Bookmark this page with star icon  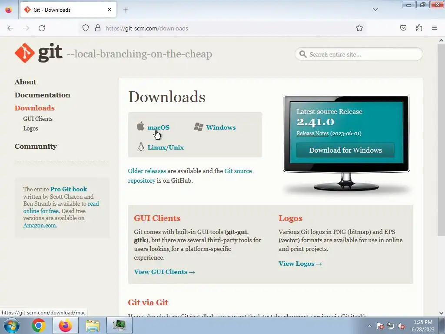click(x=359, y=28)
